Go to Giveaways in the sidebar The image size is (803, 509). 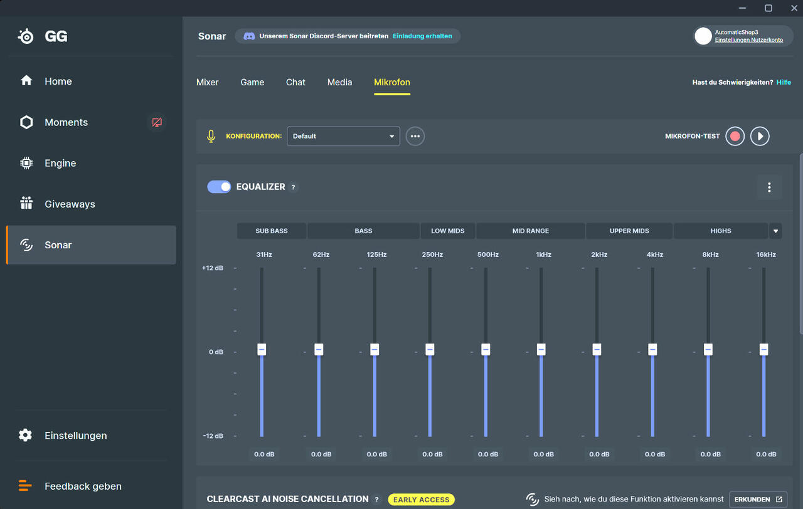tap(69, 204)
